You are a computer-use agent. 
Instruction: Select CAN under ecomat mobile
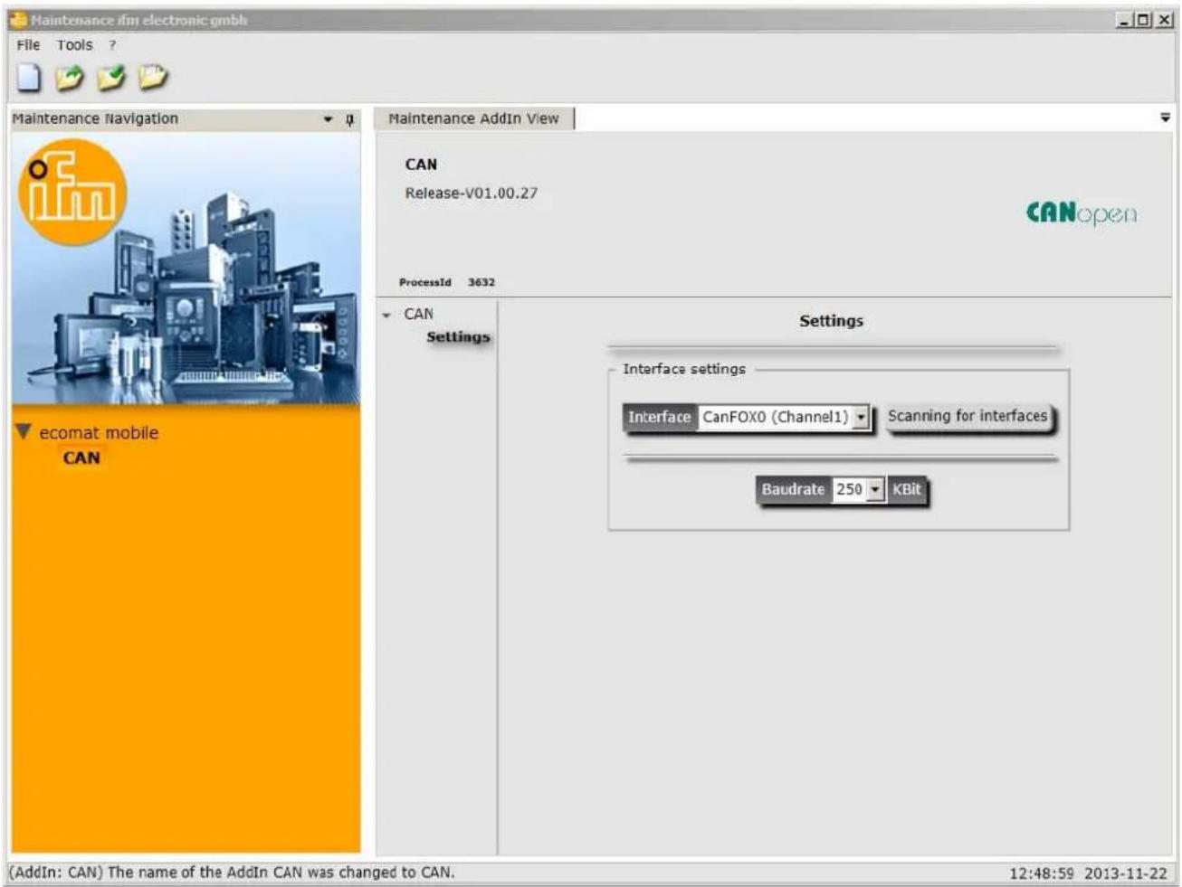pos(81,458)
